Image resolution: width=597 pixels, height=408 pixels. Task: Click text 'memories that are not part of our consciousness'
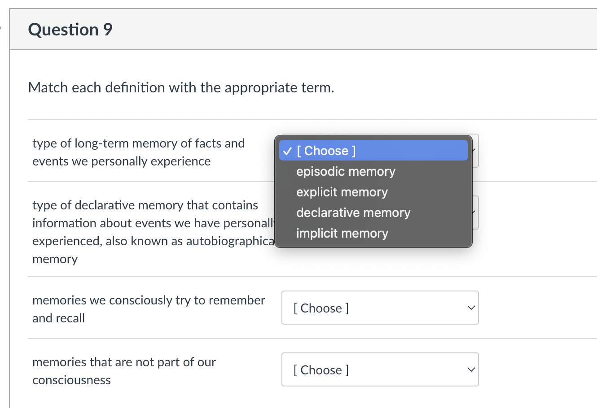tap(124, 371)
